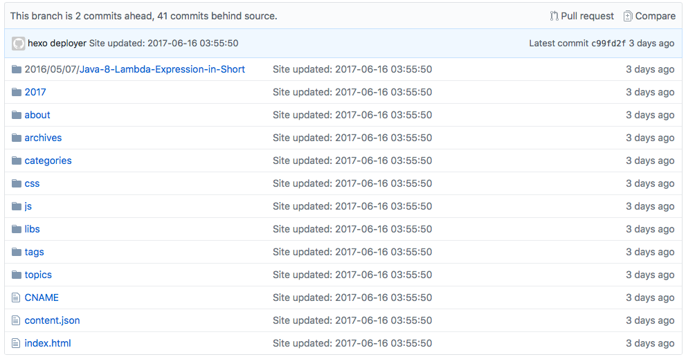
Task: Click '3 days ago' in the index.html row
Action: click(650, 343)
